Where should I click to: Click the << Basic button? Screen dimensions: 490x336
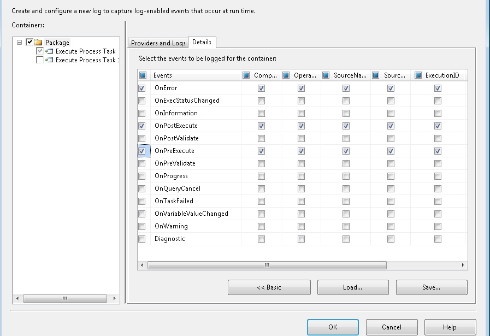click(269, 287)
